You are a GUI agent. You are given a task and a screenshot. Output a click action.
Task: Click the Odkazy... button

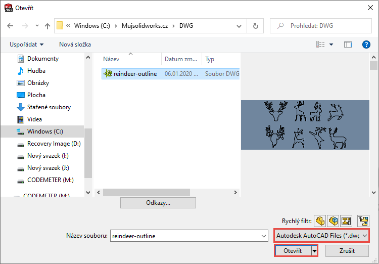point(158,203)
